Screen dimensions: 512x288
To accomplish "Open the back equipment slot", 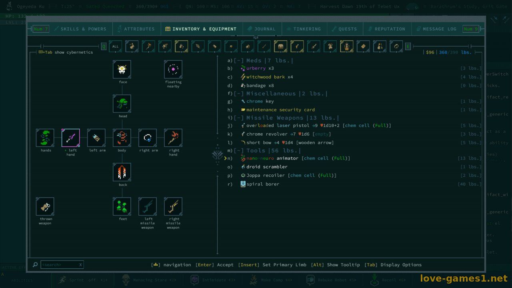I will click(x=122, y=172).
